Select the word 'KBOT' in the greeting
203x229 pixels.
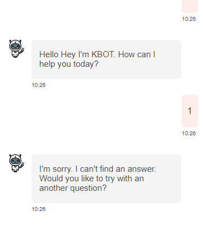coord(103,54)
